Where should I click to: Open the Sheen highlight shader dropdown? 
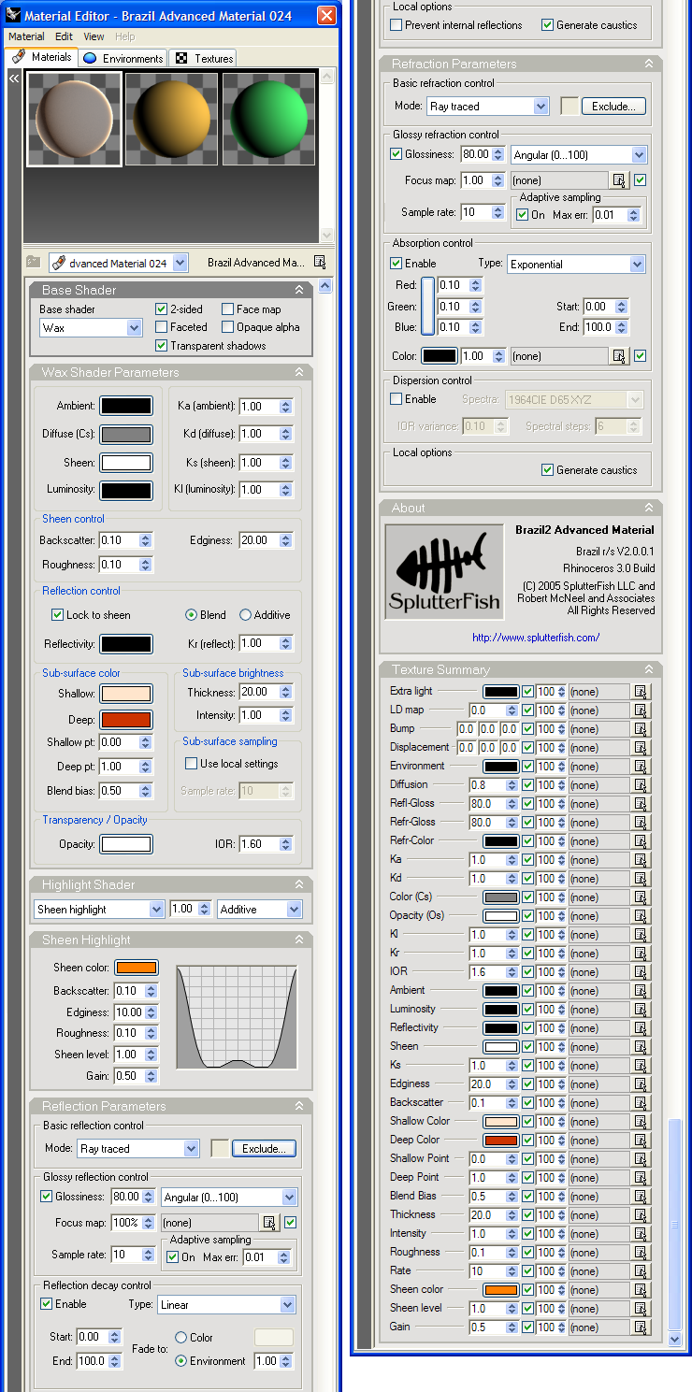[x=100, y=910]
